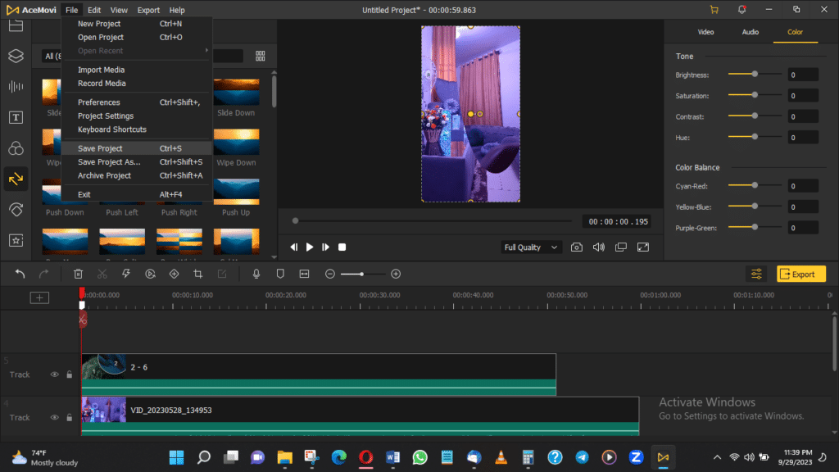
Task: Switch to the Audio tab
Action: (750, 32)
